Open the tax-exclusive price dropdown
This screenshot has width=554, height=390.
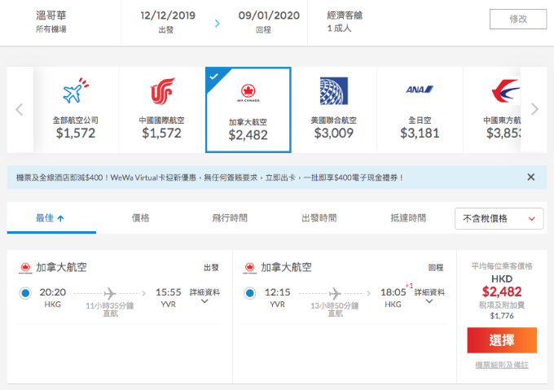[x=499, y=218]
